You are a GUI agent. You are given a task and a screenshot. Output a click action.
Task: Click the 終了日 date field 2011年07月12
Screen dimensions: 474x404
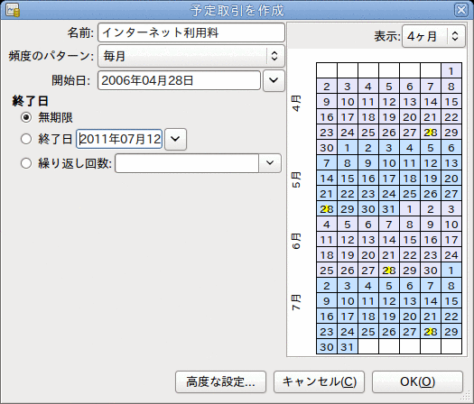point(119,139)
